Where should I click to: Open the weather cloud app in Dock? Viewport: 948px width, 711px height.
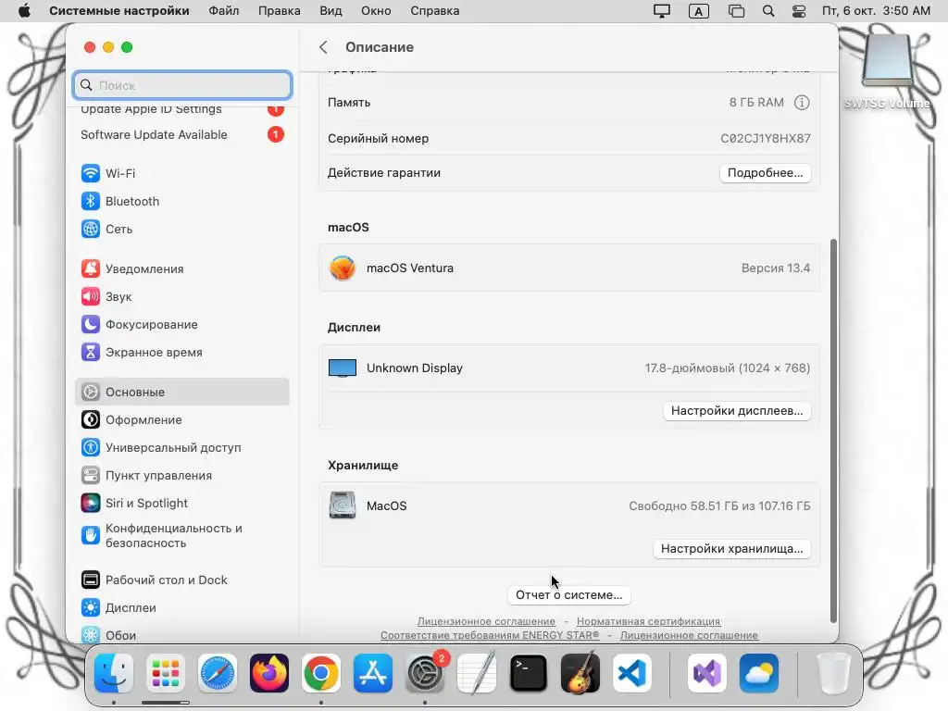[x=759, y=673]
